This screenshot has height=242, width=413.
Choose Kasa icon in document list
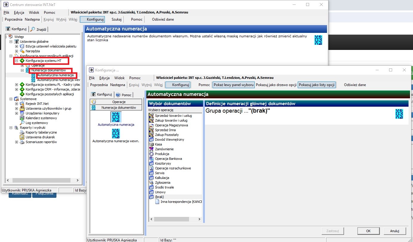coord(151,144)
